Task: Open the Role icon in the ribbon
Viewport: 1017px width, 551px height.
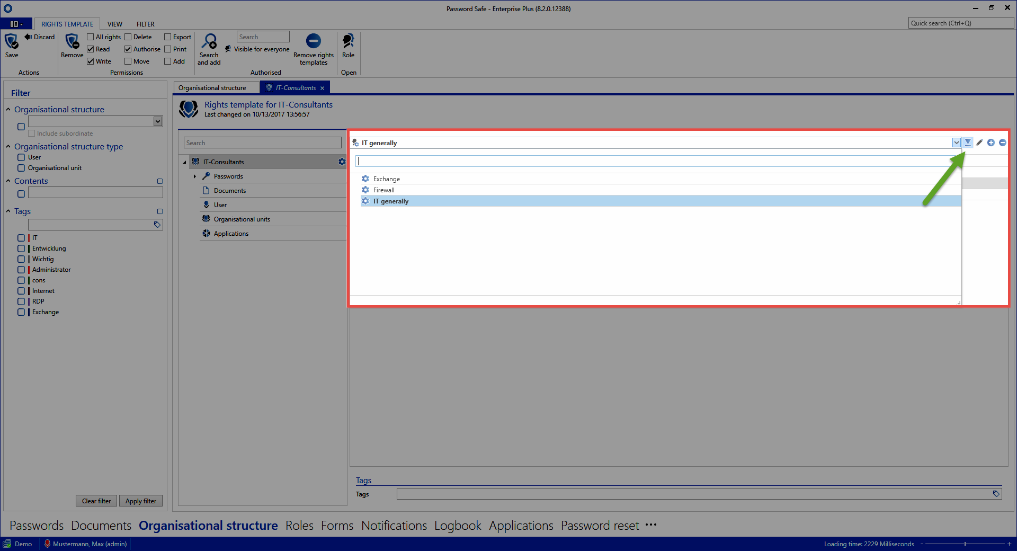Action: pos(348,41)
